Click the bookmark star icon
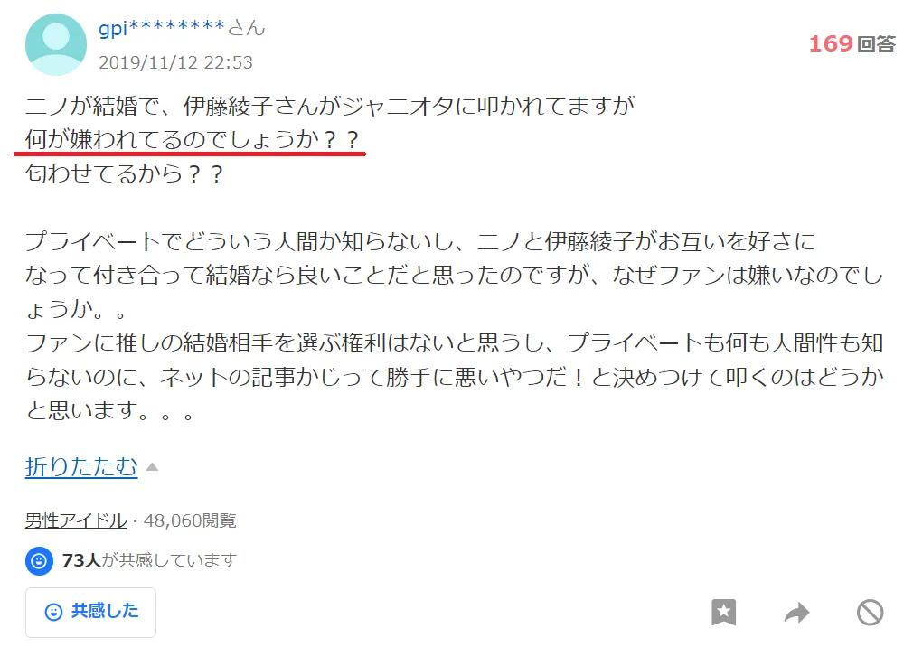The height and width of the screenshot is (647, 913). [x=723, y=612]
